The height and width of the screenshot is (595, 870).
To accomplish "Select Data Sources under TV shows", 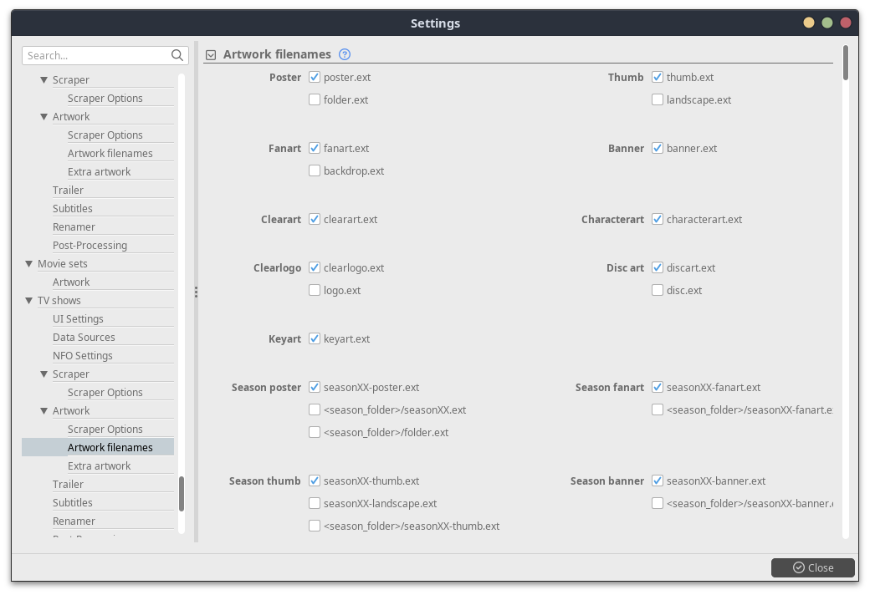I will tap(84, 337).
